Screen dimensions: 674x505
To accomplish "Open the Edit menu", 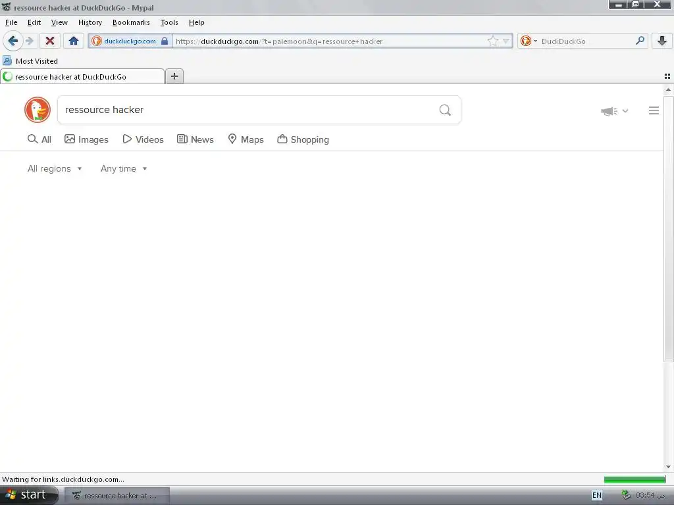I will (x=34, y=22).
